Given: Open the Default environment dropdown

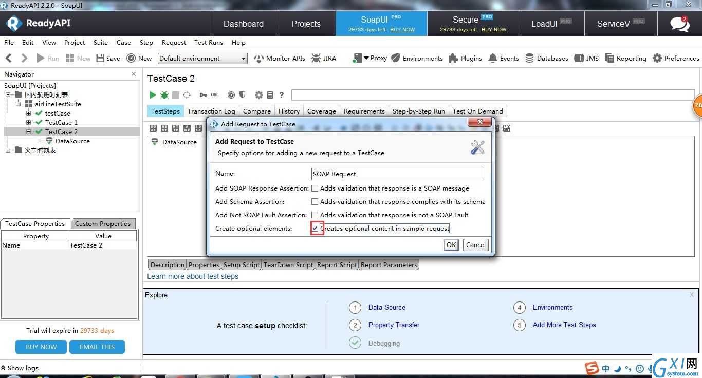Looking at the screenshot, I should 202,59.
